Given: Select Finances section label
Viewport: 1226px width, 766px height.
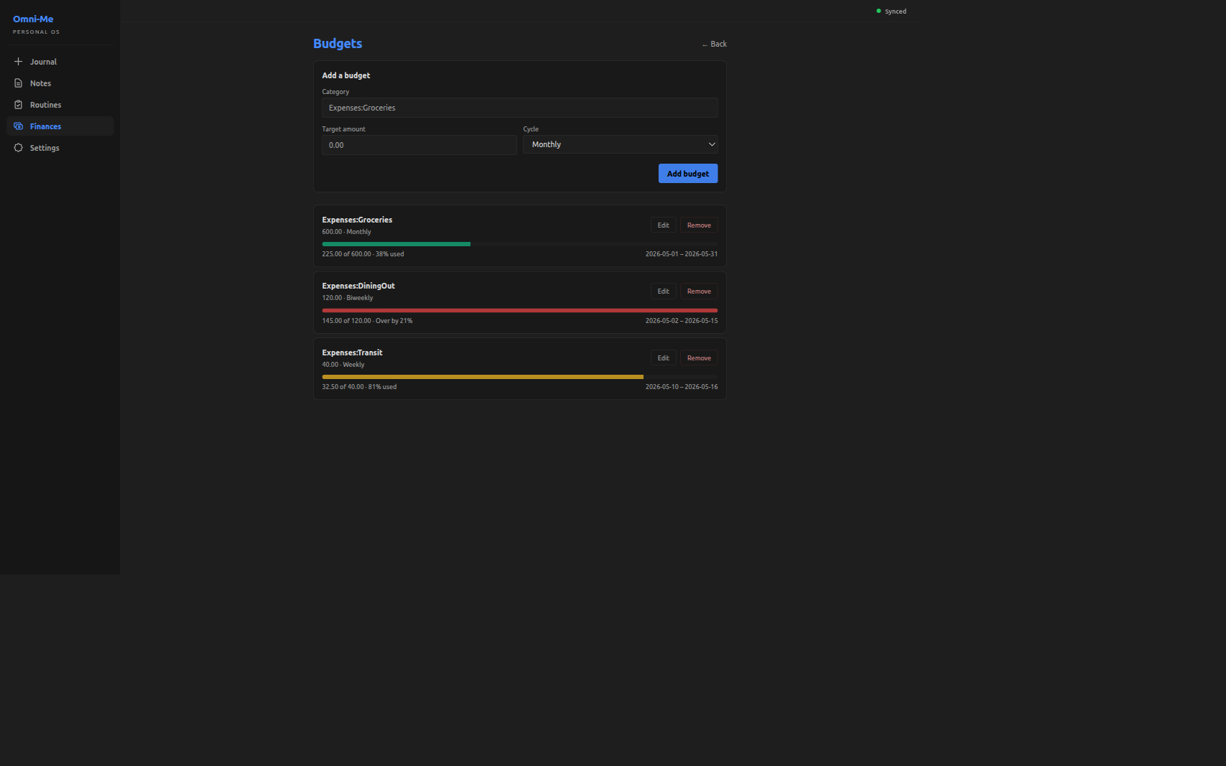Looking at the screenshot, I should click(45, 126).
